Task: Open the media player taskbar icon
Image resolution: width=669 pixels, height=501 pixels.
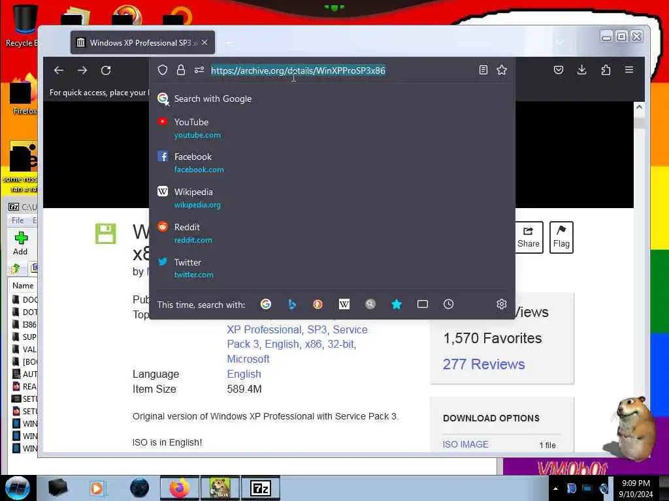Action: point(97,488)
